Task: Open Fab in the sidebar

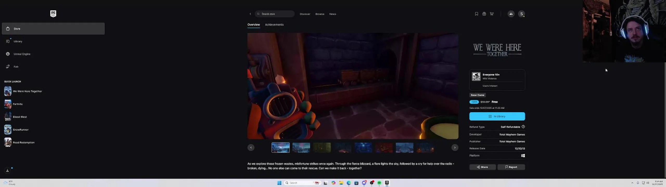Action: (53, 66)
